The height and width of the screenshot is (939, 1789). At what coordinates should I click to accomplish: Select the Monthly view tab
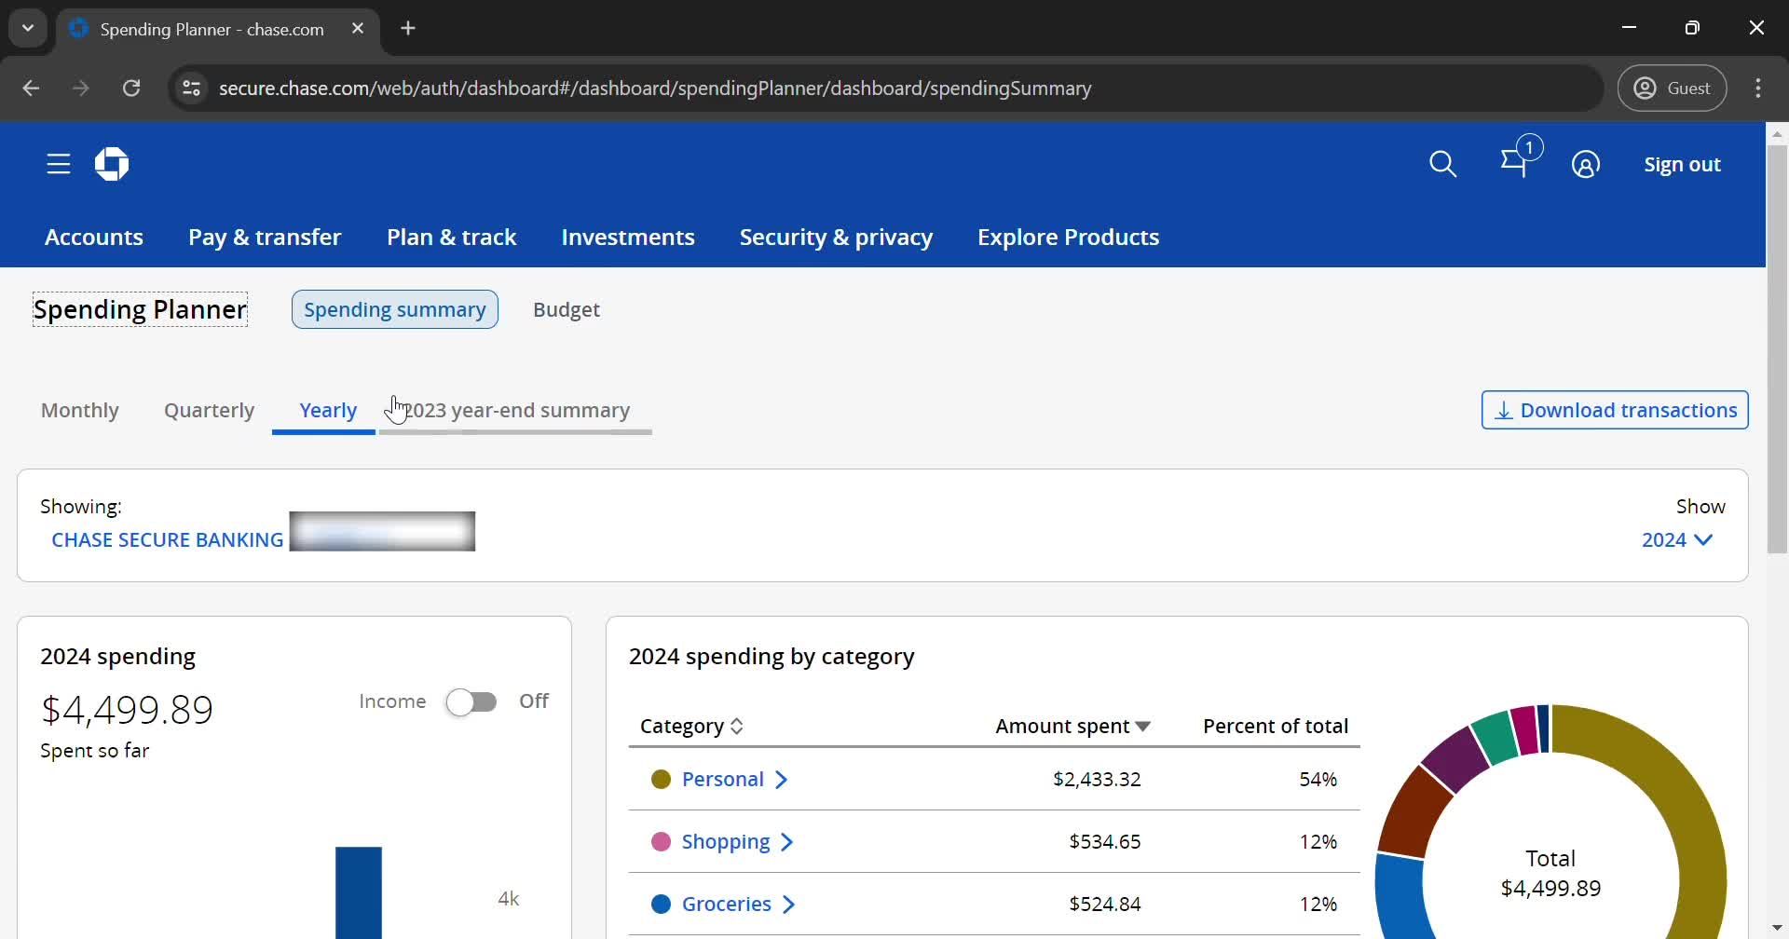(x=80, y=410)
